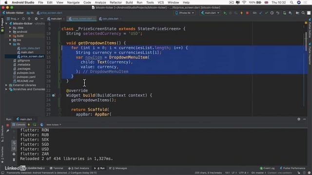Screen dimensions: 312x175
Task: Open the Terminal tool window
Action: (57, 168)
